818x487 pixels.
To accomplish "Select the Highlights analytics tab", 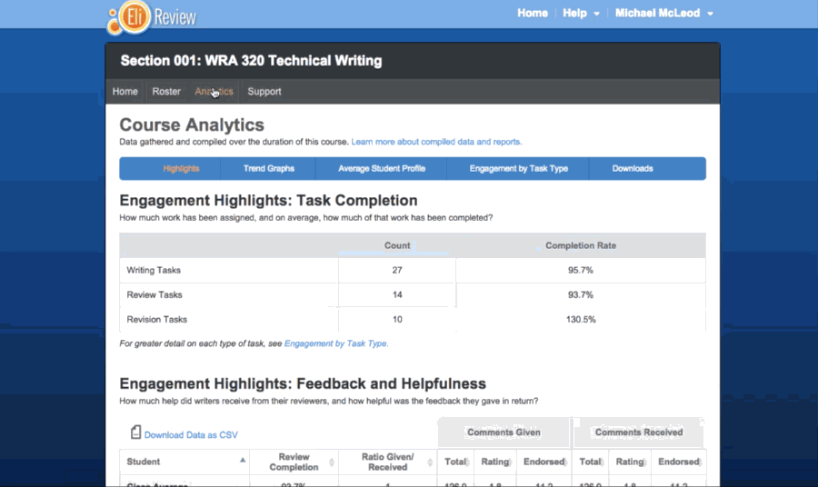I will click(x=181, y=168).
